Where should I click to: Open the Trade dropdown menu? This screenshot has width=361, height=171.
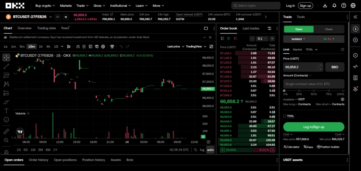pyautogui.click(x=82, y=6)
